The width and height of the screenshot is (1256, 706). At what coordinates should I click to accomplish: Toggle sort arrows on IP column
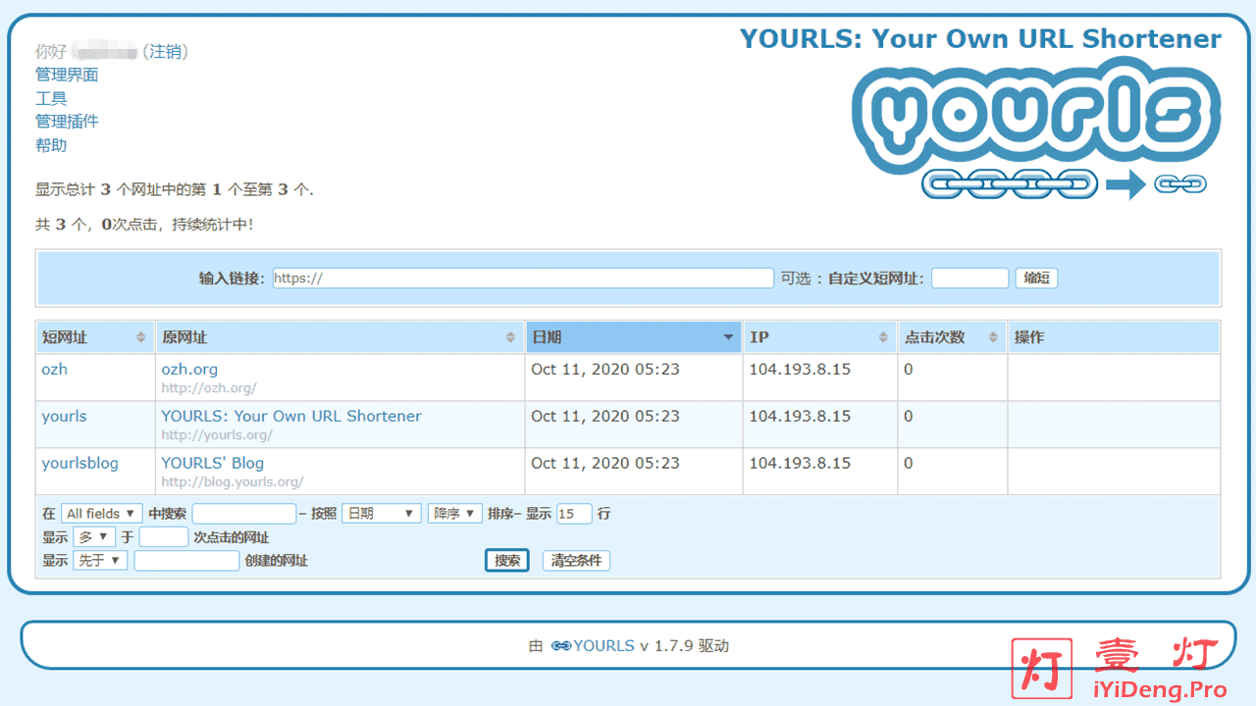[883, 337]
